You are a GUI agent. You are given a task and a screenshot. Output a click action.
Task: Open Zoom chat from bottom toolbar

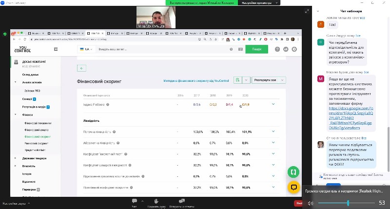click(134, 201)
